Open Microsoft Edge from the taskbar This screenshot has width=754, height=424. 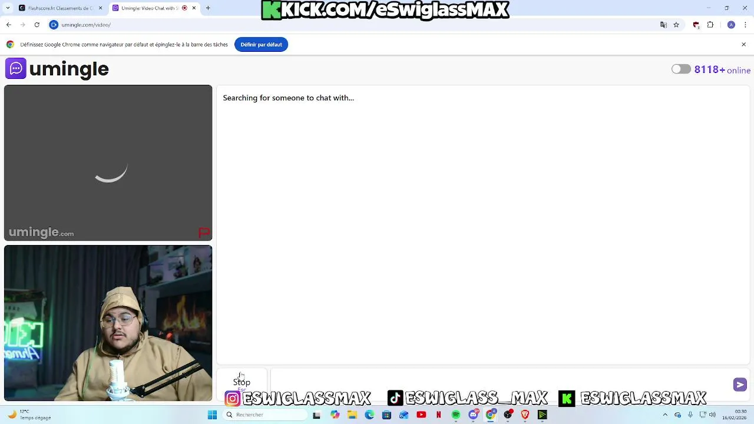click(369, 415)
